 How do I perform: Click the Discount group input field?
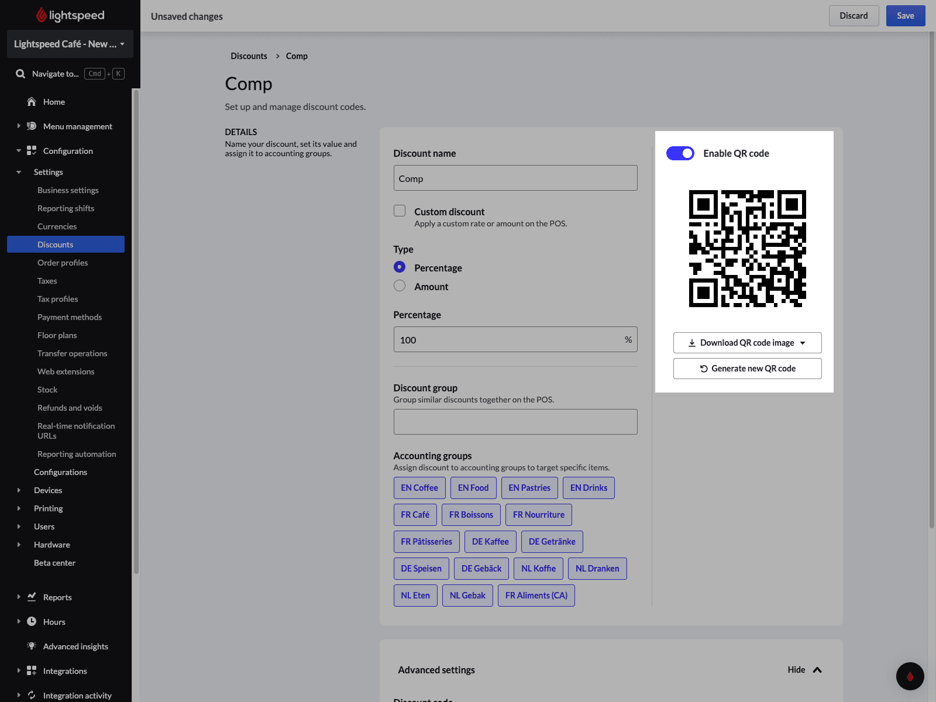pyautogui.click(x=515, y=422)
